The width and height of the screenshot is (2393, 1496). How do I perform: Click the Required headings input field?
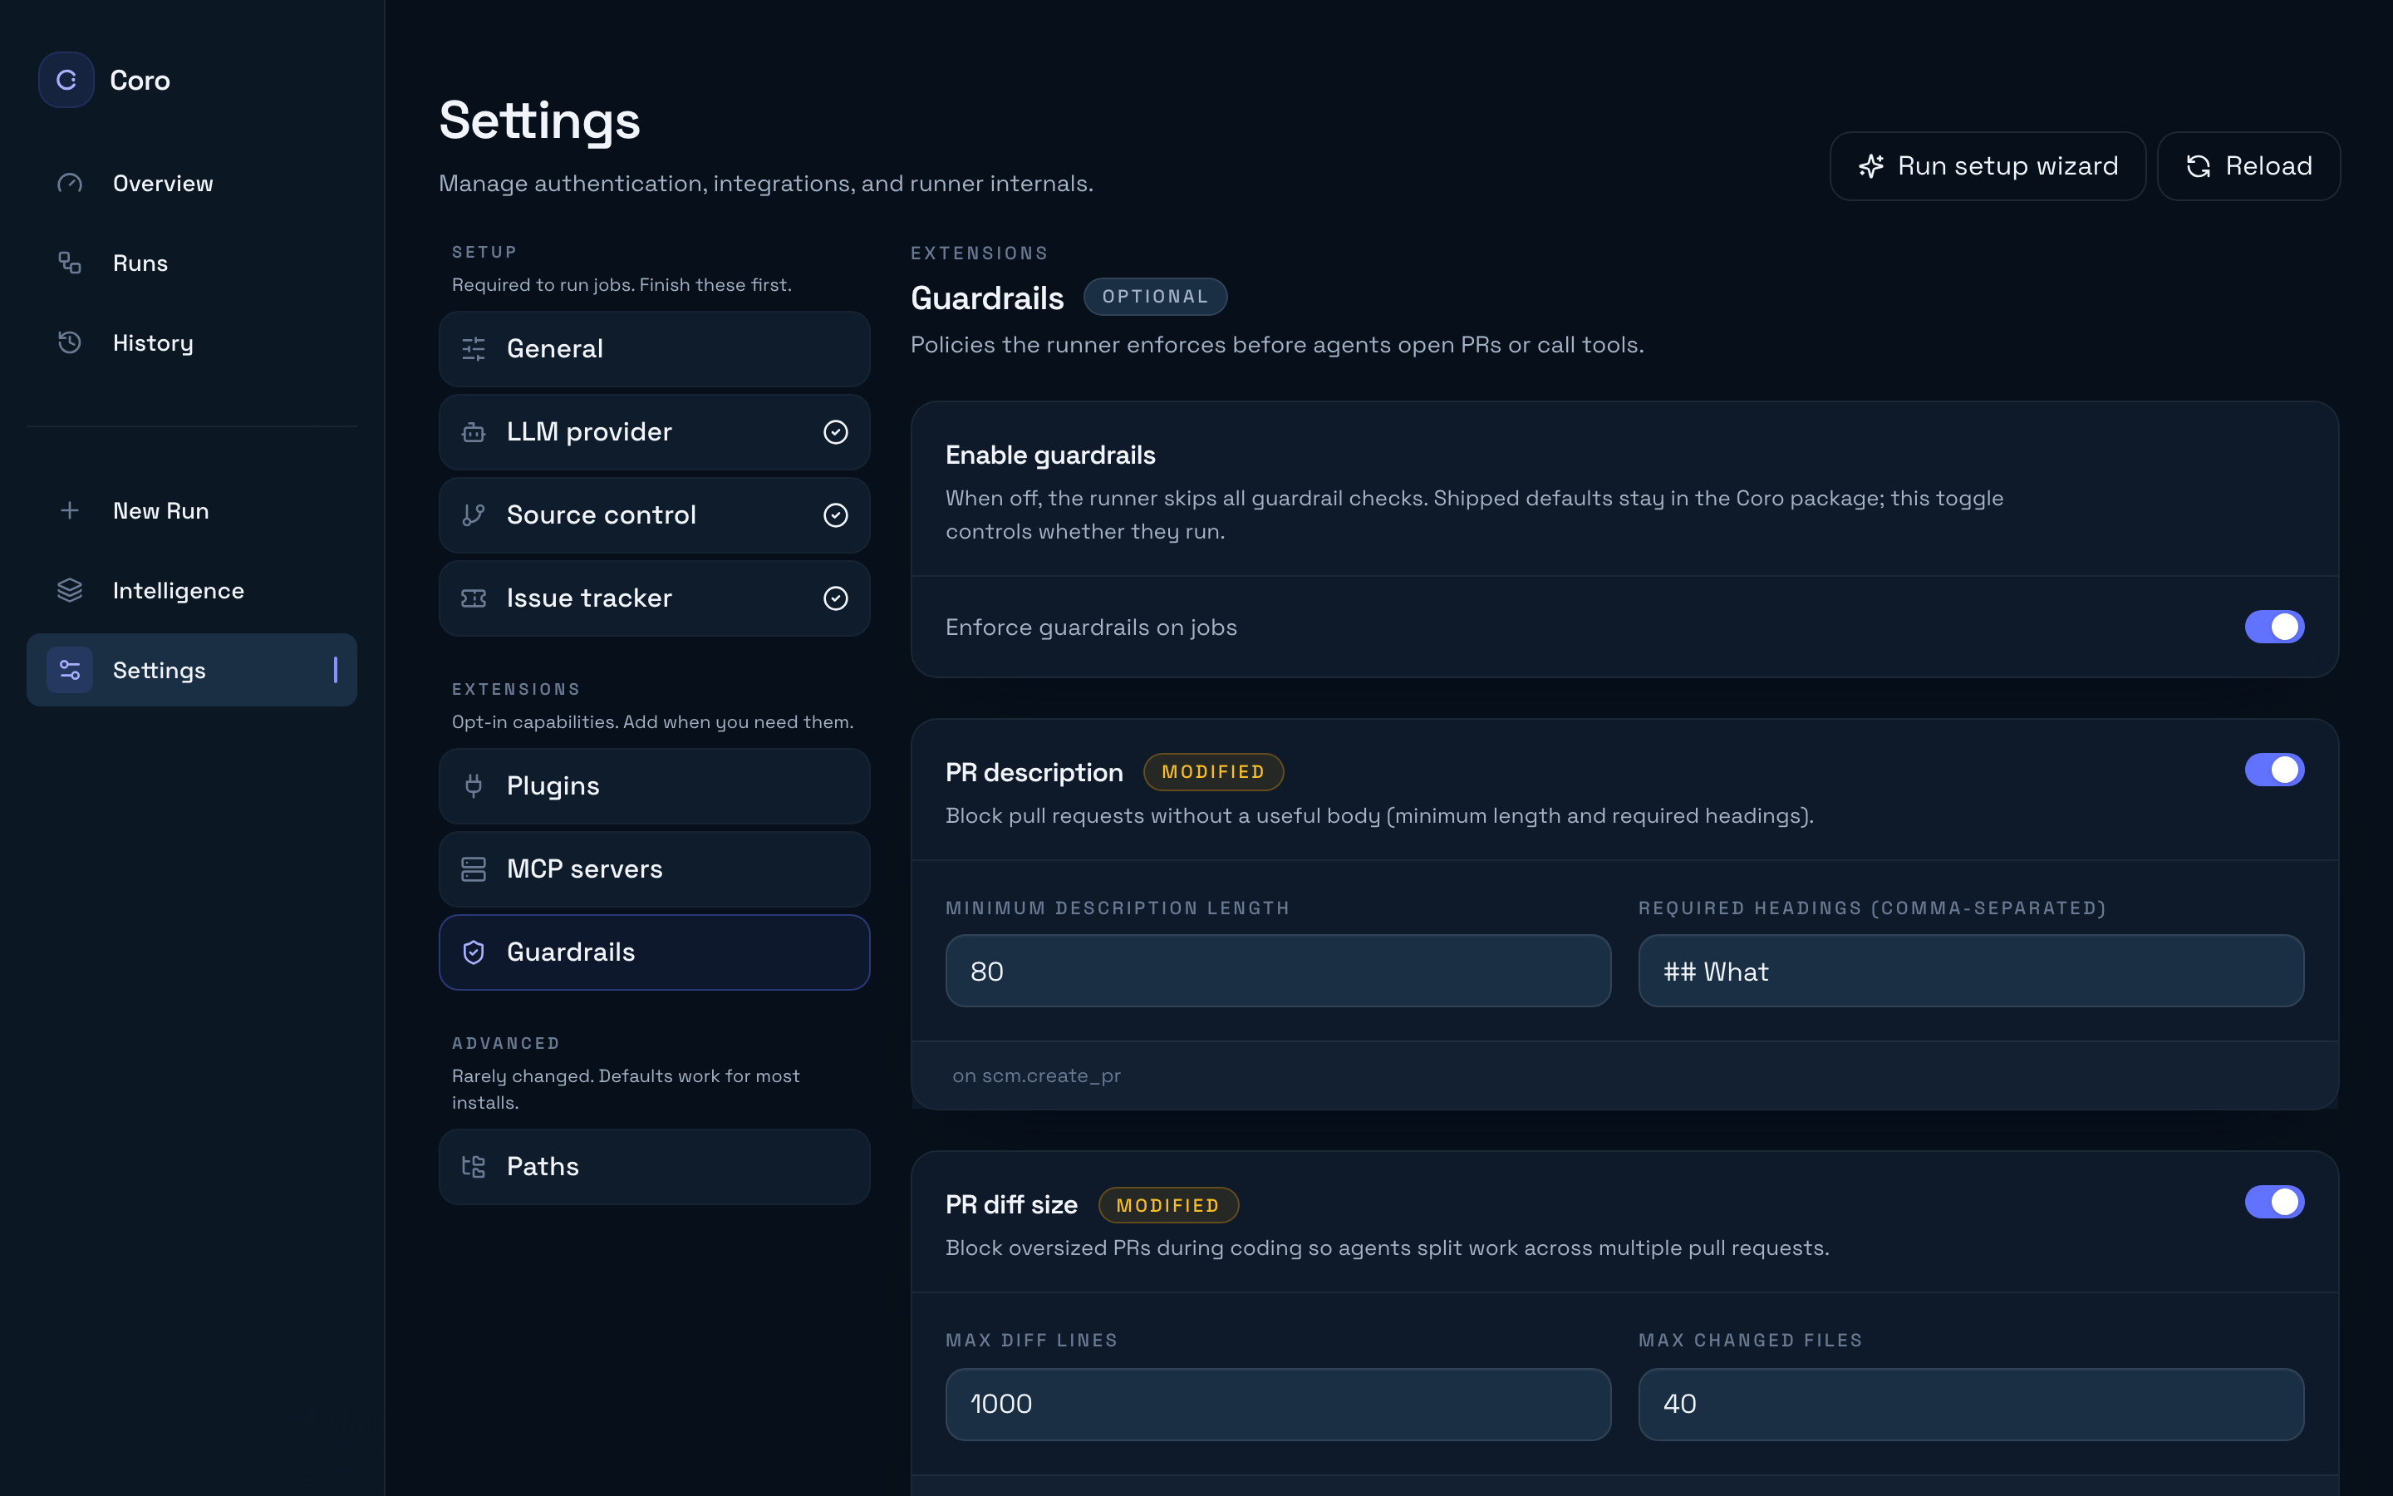click(1971, 971)
